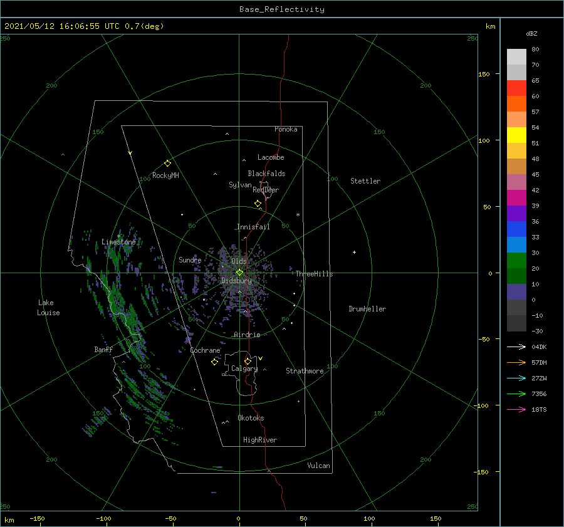Click the orange 57DM arrow in legend
564x527 pixels.
(x=516, y=363)
